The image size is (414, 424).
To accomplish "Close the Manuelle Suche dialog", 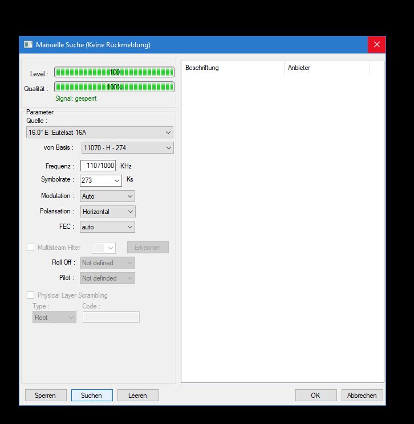I will [376, 44].
